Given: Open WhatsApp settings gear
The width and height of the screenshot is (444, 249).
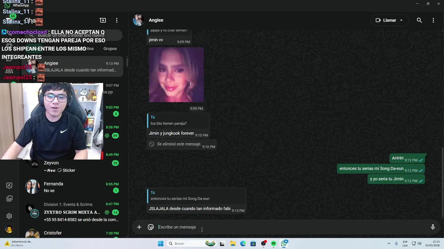Looking at the screenshot, I should tap(9, 216).
